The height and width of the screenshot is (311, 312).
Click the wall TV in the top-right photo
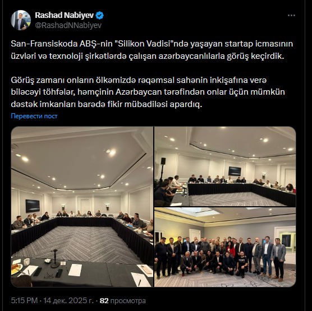[x=235, y=171]
